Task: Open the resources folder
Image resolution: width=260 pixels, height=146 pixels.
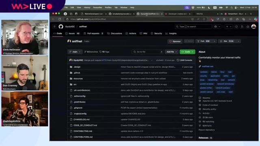Action: (x=78, y=79)
